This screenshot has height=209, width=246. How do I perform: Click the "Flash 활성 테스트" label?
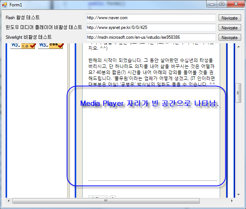click(23, 18)
